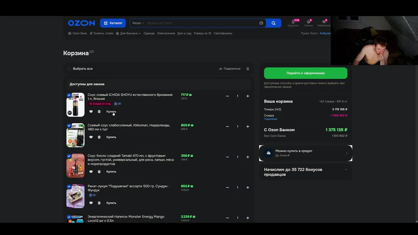Open Билеты, отели menu item
418x235 pixels.
click(102, 33)
